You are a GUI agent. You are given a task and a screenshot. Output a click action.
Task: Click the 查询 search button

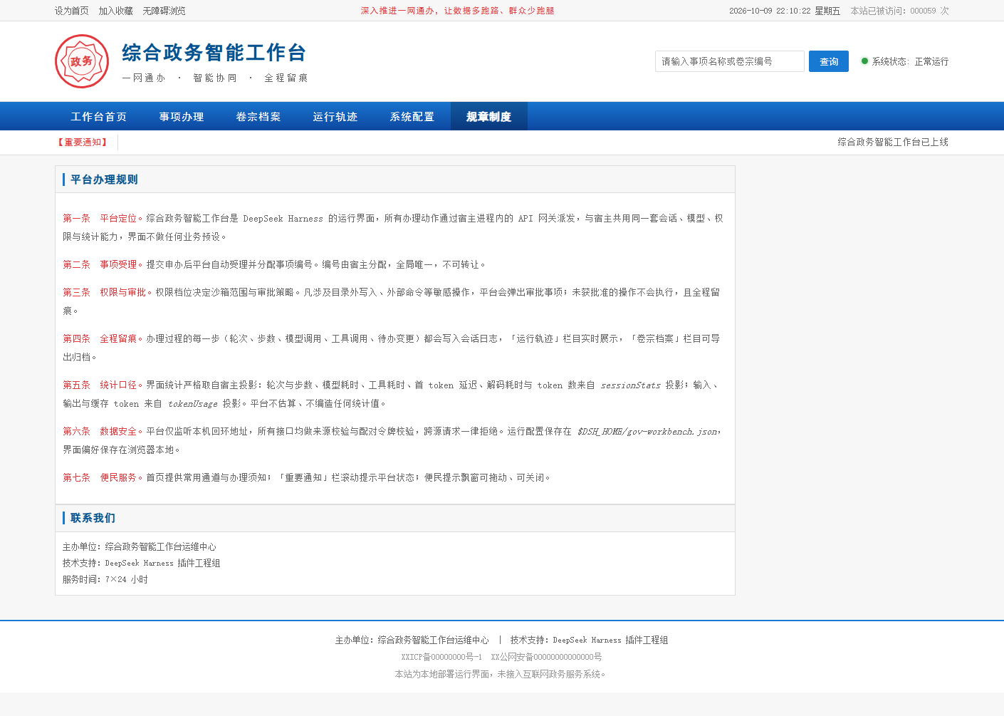[x=829, y=61]
